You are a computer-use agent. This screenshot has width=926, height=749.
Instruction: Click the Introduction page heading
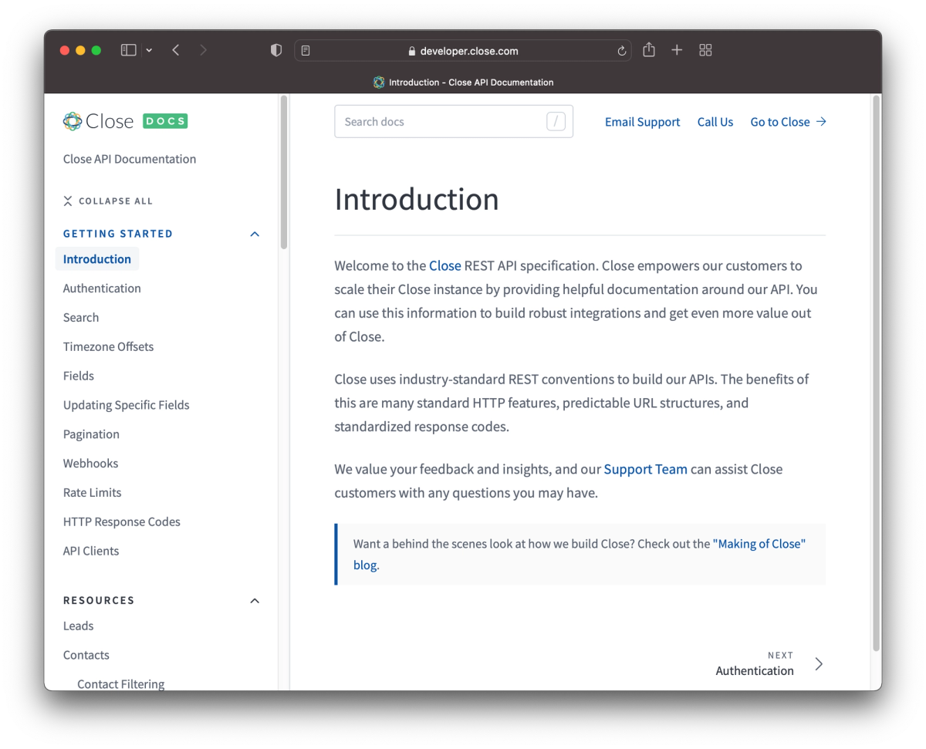coord(417,199)
